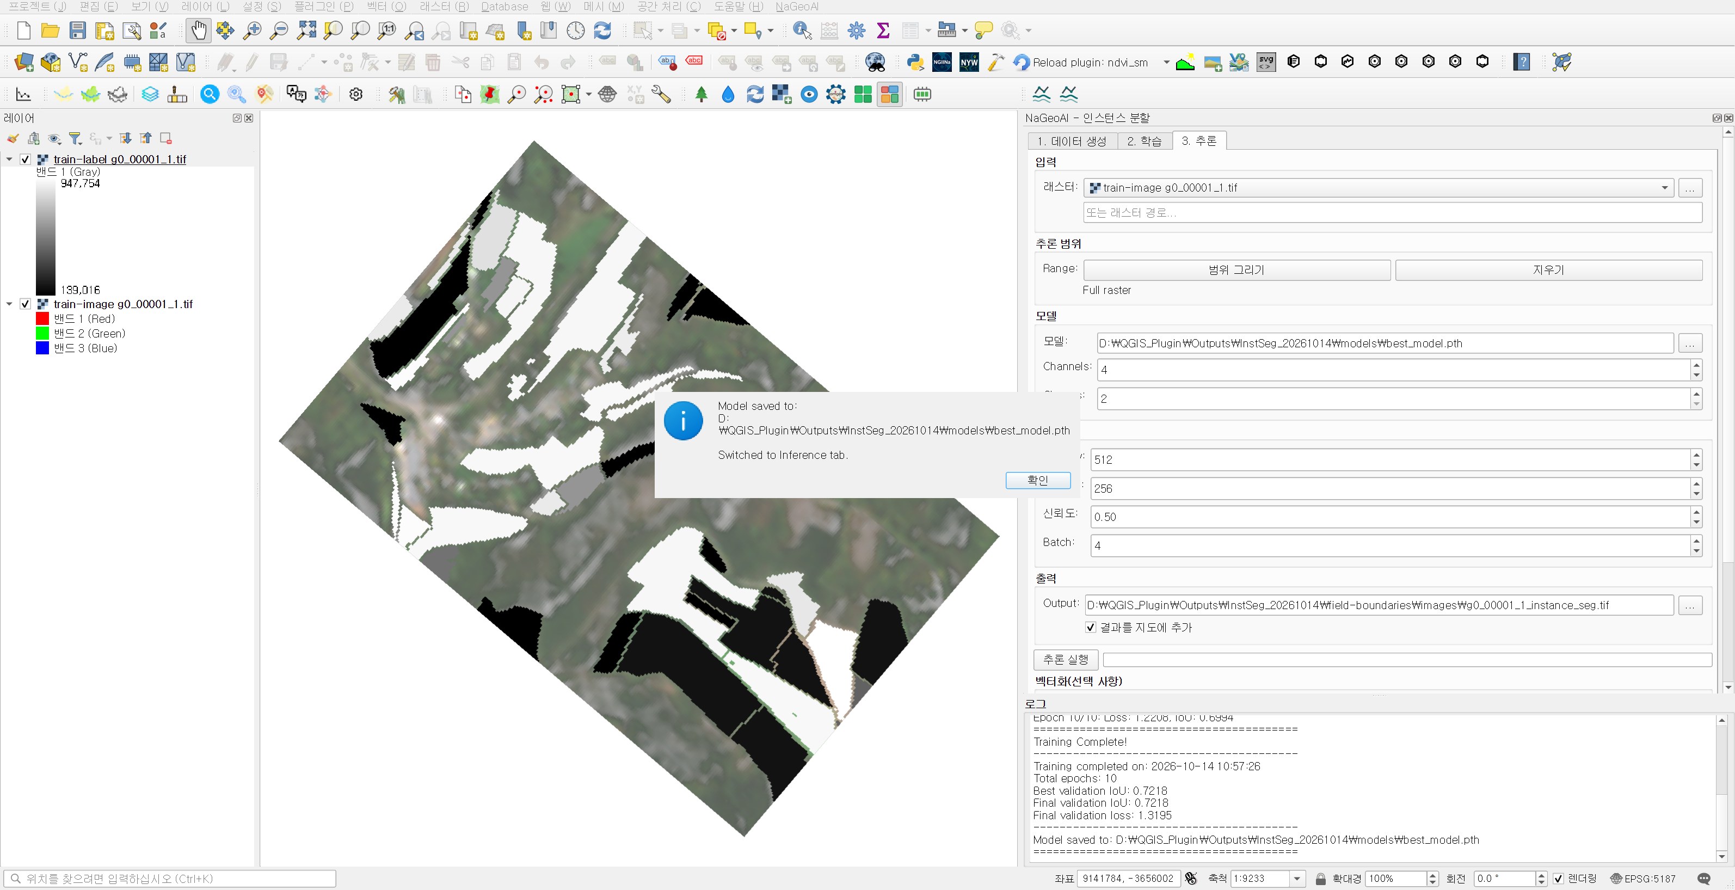
Task: Click the Identify Features tool icon
Action: tap(802, 30)
